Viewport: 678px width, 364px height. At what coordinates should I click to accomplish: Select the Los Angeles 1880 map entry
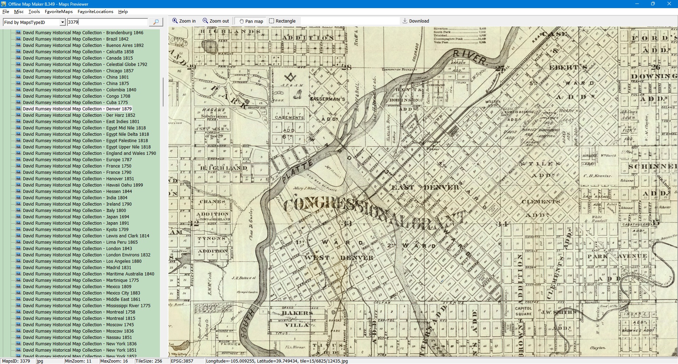pos(82,261)
